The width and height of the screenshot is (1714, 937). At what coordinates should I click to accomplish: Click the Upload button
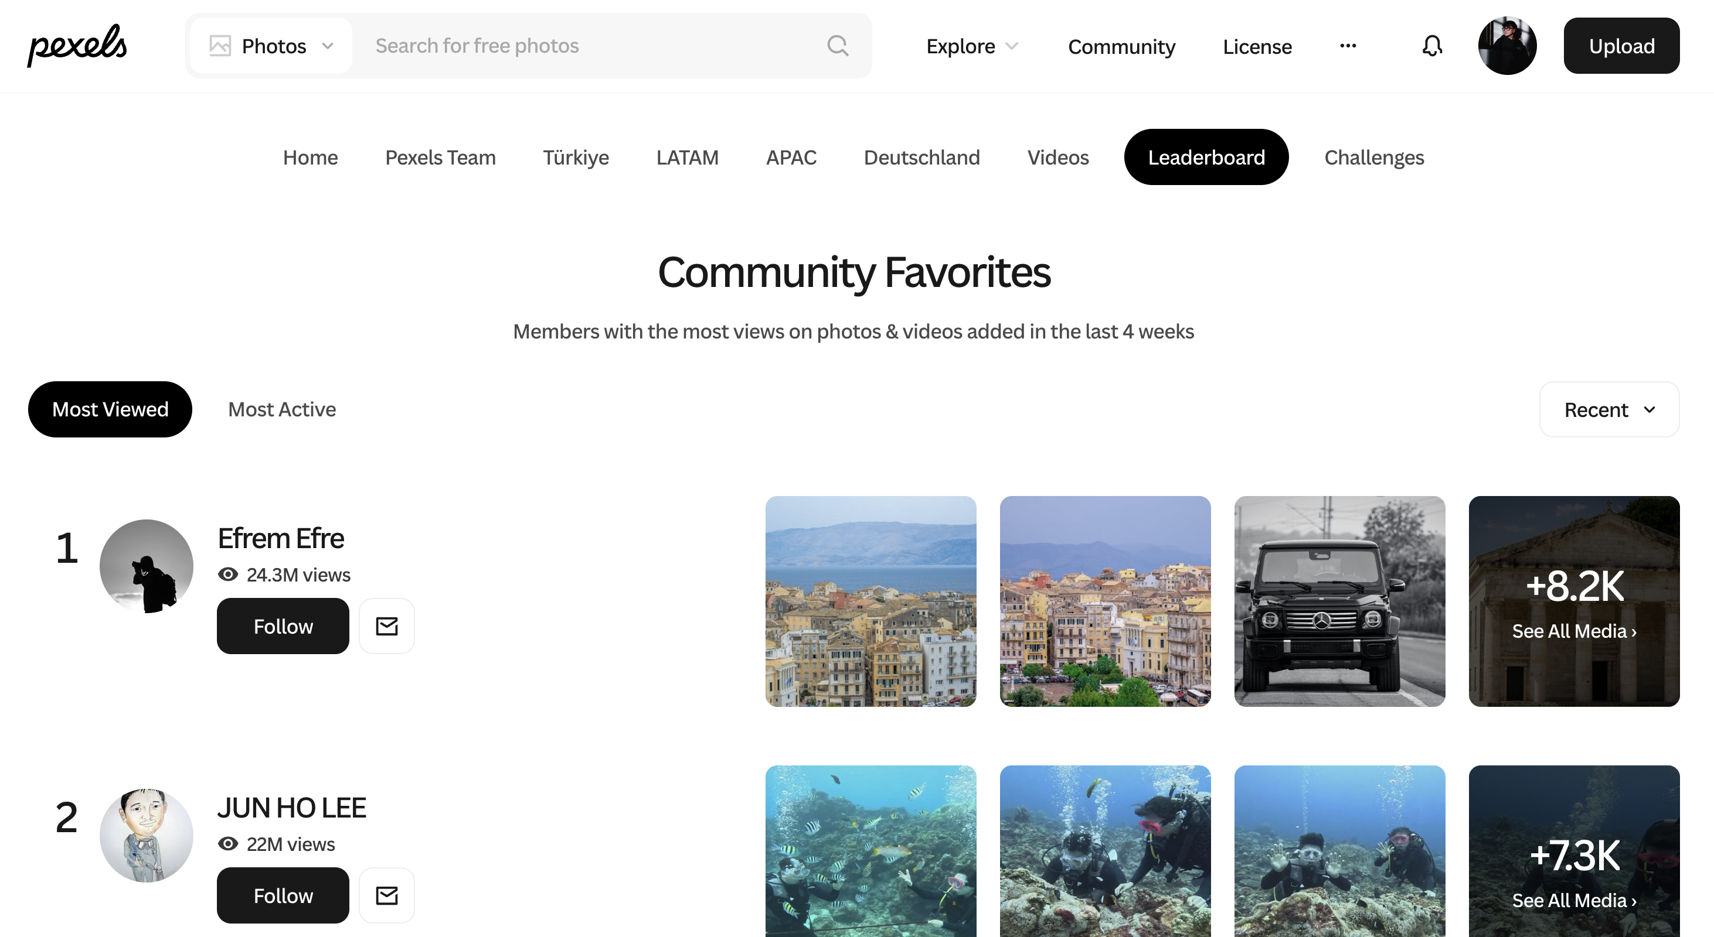[1621, 46]
